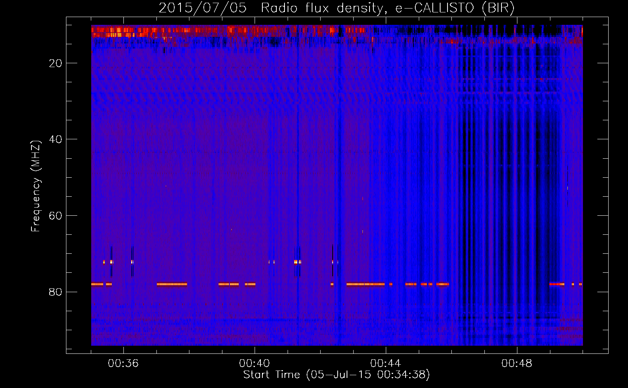Select the 00:48 time tick label

pos(517,364)
